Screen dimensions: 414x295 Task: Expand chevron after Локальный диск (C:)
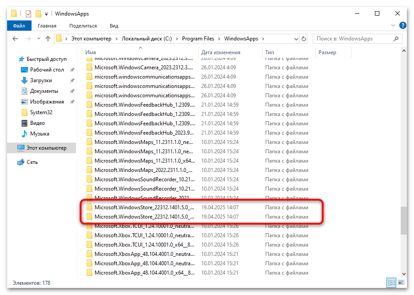pos(177,39)
